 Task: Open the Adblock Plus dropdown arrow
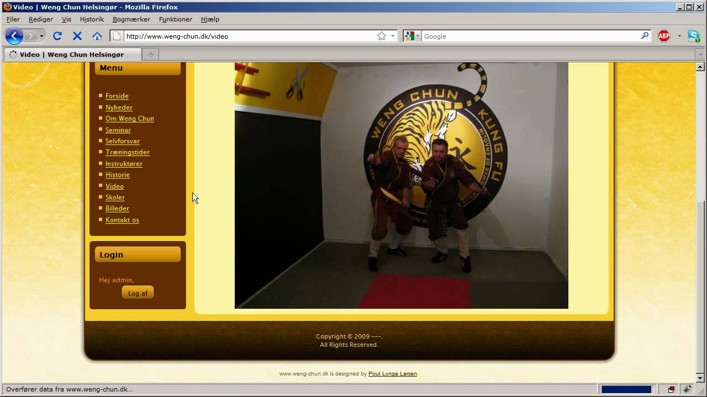tap(679, 36)
